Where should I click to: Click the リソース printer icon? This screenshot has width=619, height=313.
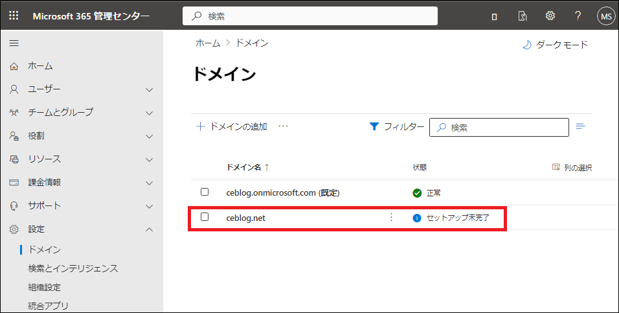14,159
